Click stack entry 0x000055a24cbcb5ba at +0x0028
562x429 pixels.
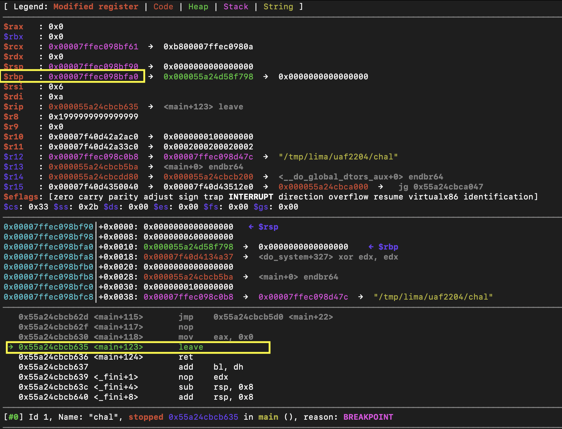click(x=189, y=277)
